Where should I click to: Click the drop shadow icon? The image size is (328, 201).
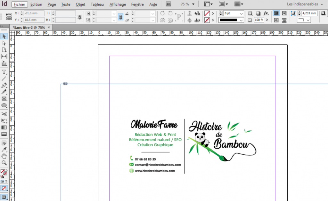click(x=258, y=13)
